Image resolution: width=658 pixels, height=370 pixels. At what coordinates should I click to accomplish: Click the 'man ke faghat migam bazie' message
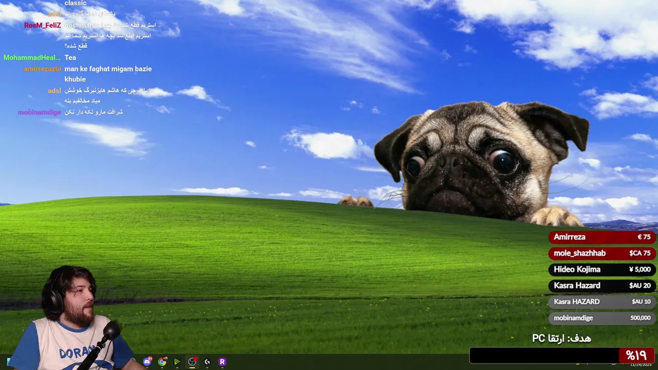point(108,69)
